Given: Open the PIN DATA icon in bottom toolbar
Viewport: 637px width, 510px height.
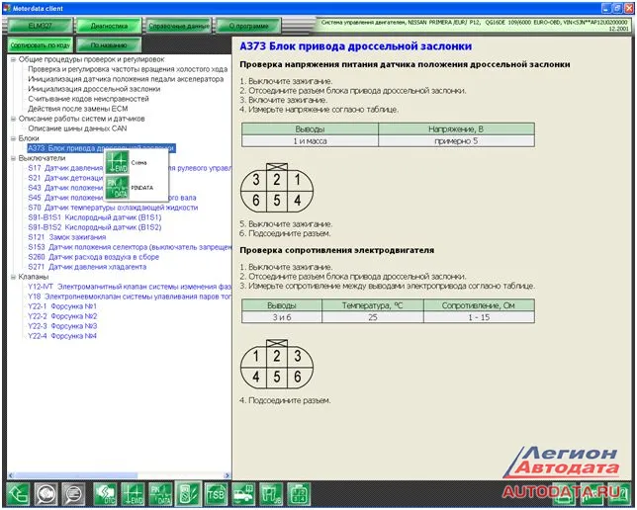Looking at the screenshot, I should point(160,494).
